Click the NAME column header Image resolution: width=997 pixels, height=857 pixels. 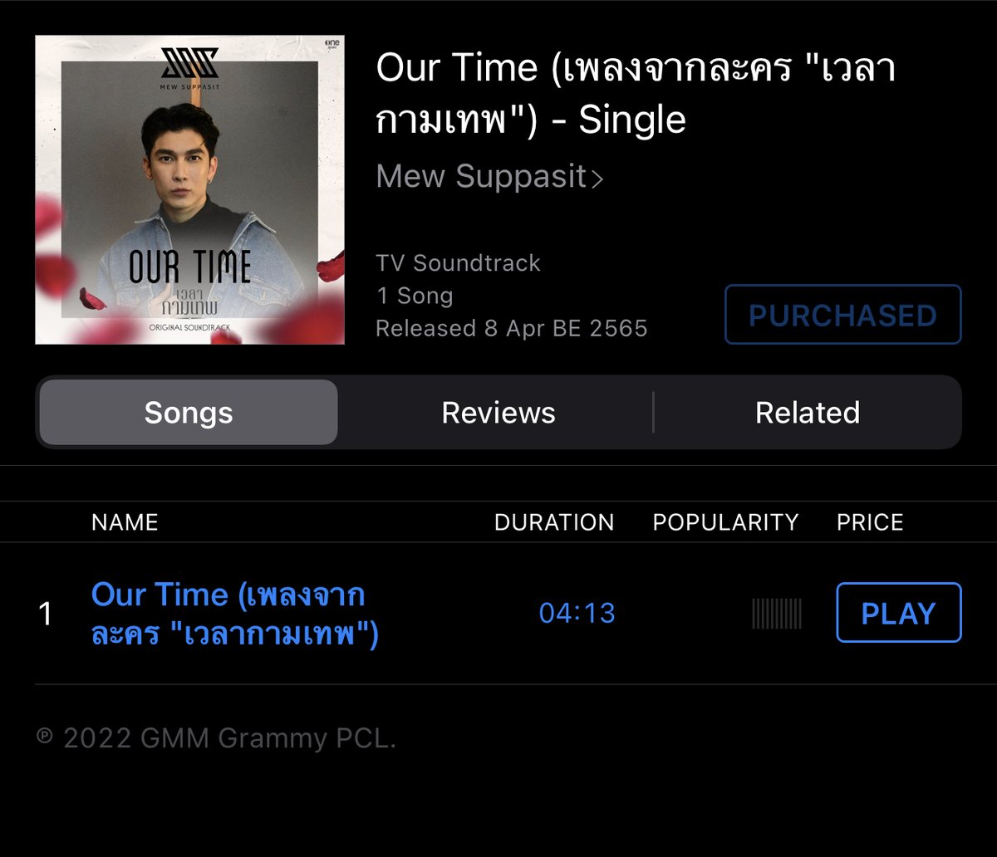click(125, 522)
